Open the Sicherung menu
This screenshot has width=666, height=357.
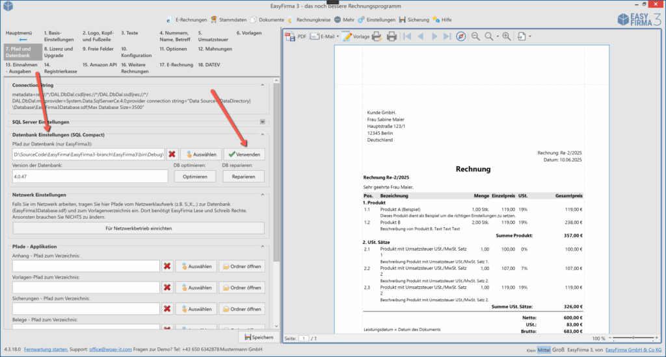tap(414, 20)
